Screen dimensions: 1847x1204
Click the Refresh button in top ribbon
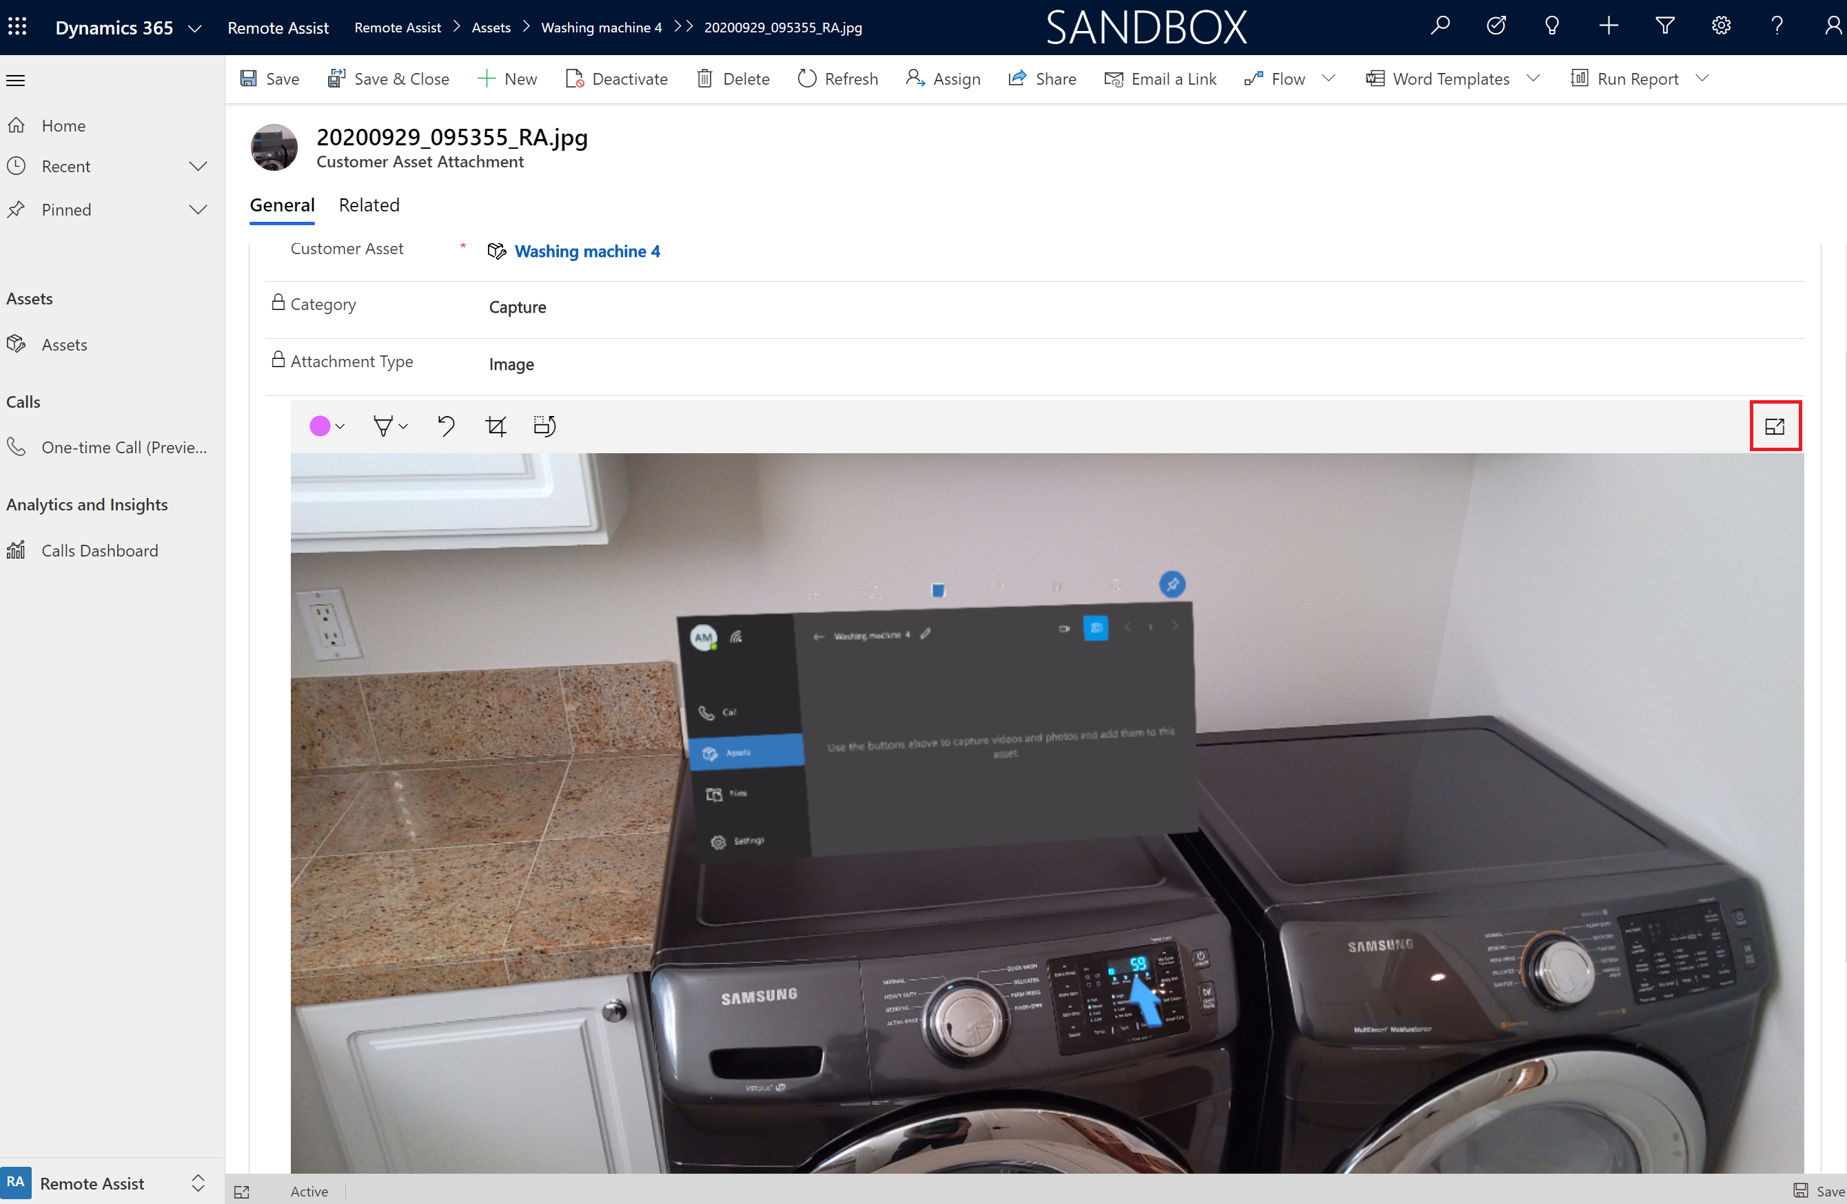pyautogui.click(x=840, y=78)
